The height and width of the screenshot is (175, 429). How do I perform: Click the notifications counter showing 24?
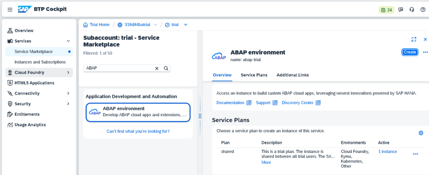pos(386,10)
